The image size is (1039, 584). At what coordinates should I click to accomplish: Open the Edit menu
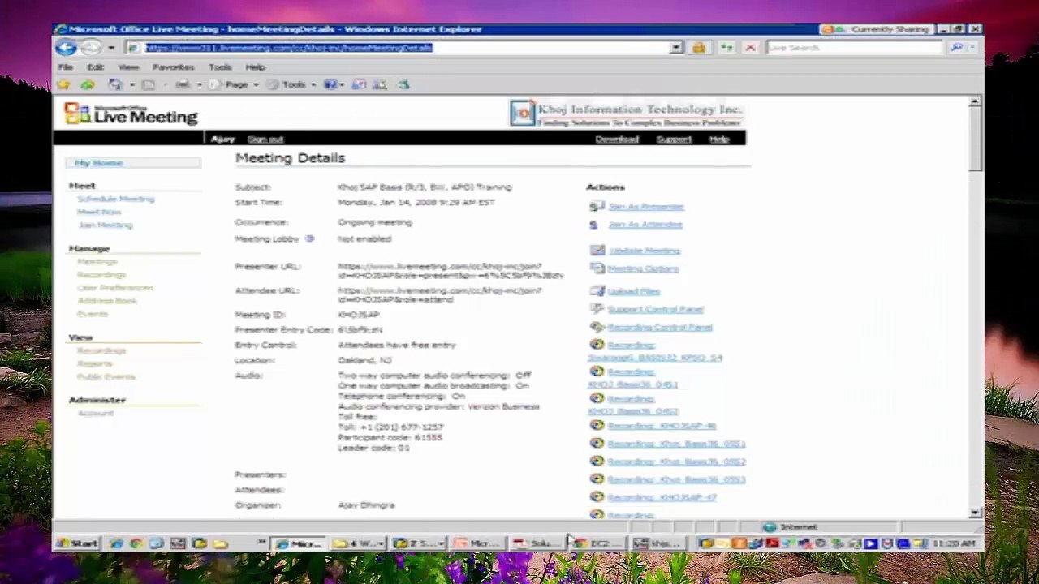pyautogui.click(x=95, y=67)
